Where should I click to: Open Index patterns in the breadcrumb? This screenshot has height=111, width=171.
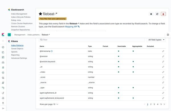(x=33, y=35)
